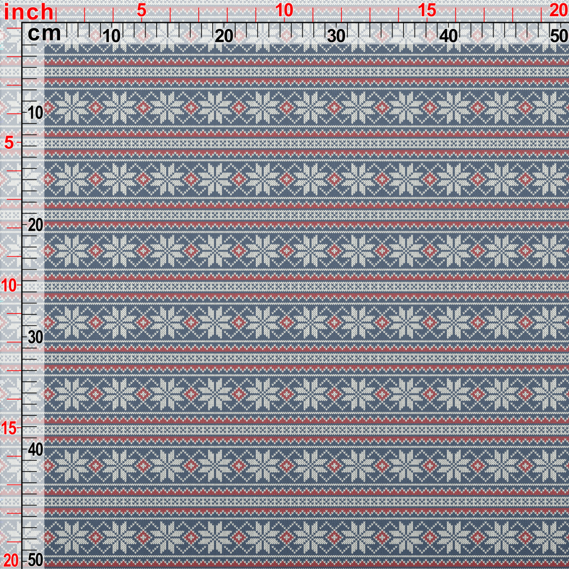Viewport: 569px width, 569px height.
Task: Click the red "inch" ruler label
Action: point(29,12)
